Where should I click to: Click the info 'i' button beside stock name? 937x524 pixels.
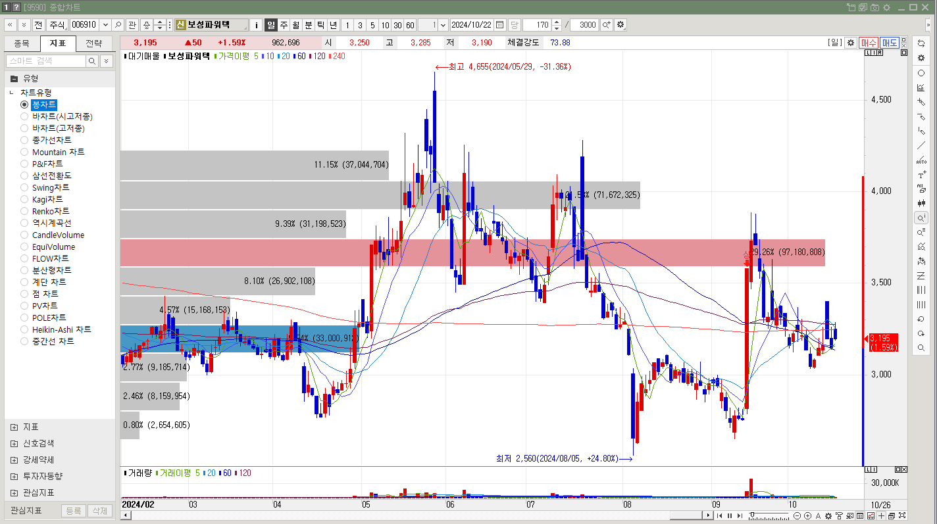pos(257,25)
